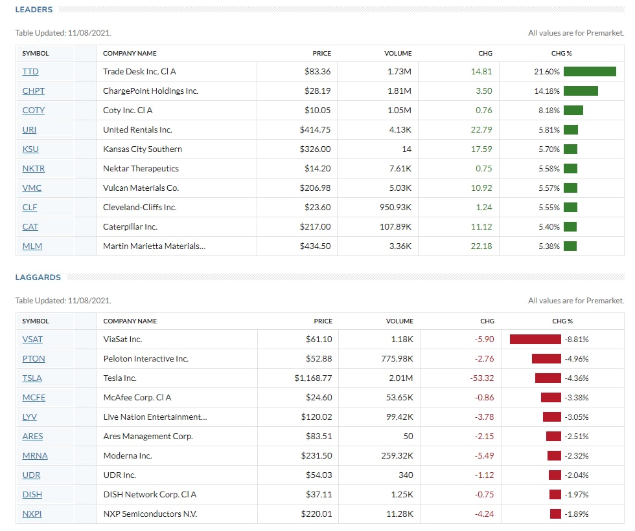Click the $231.50 Moderna price
635x531 pixels.
coord(316,456)
